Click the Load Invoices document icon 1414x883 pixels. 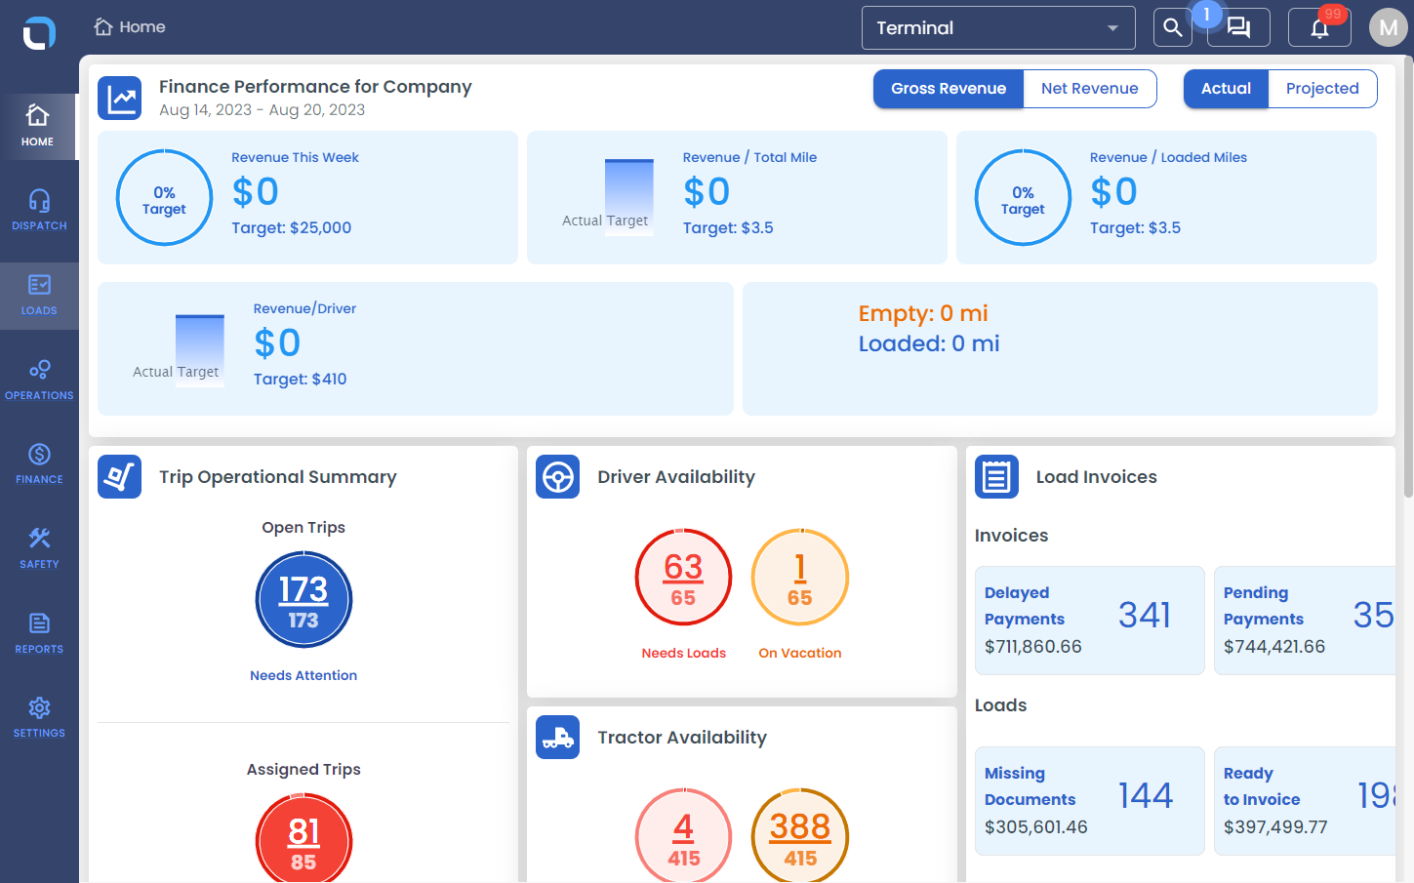[997, 477]
